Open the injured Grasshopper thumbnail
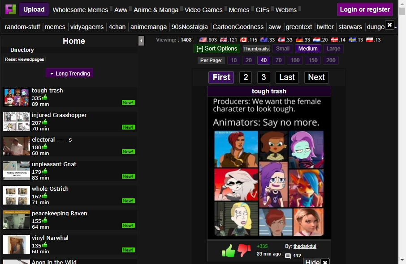This screenshot has width=406, height=264. [x=17, y=122]
